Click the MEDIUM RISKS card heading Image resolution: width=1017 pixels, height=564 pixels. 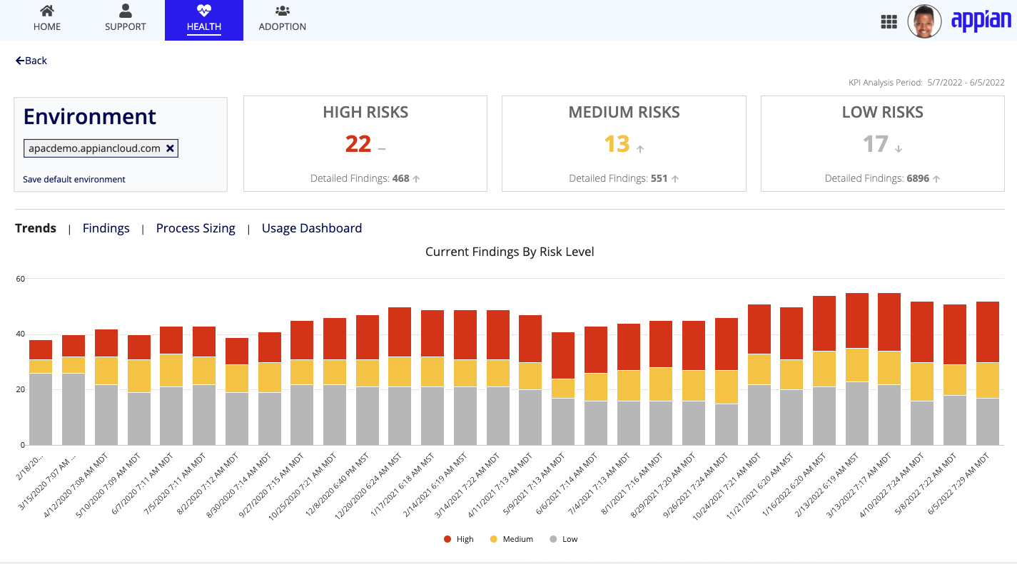tap(624, 112)
